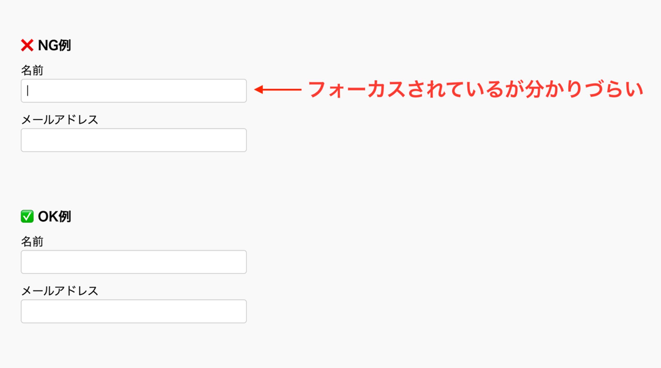
Task: Click the kanji 例 in the NG例 heading
Action: pos(65,45)
